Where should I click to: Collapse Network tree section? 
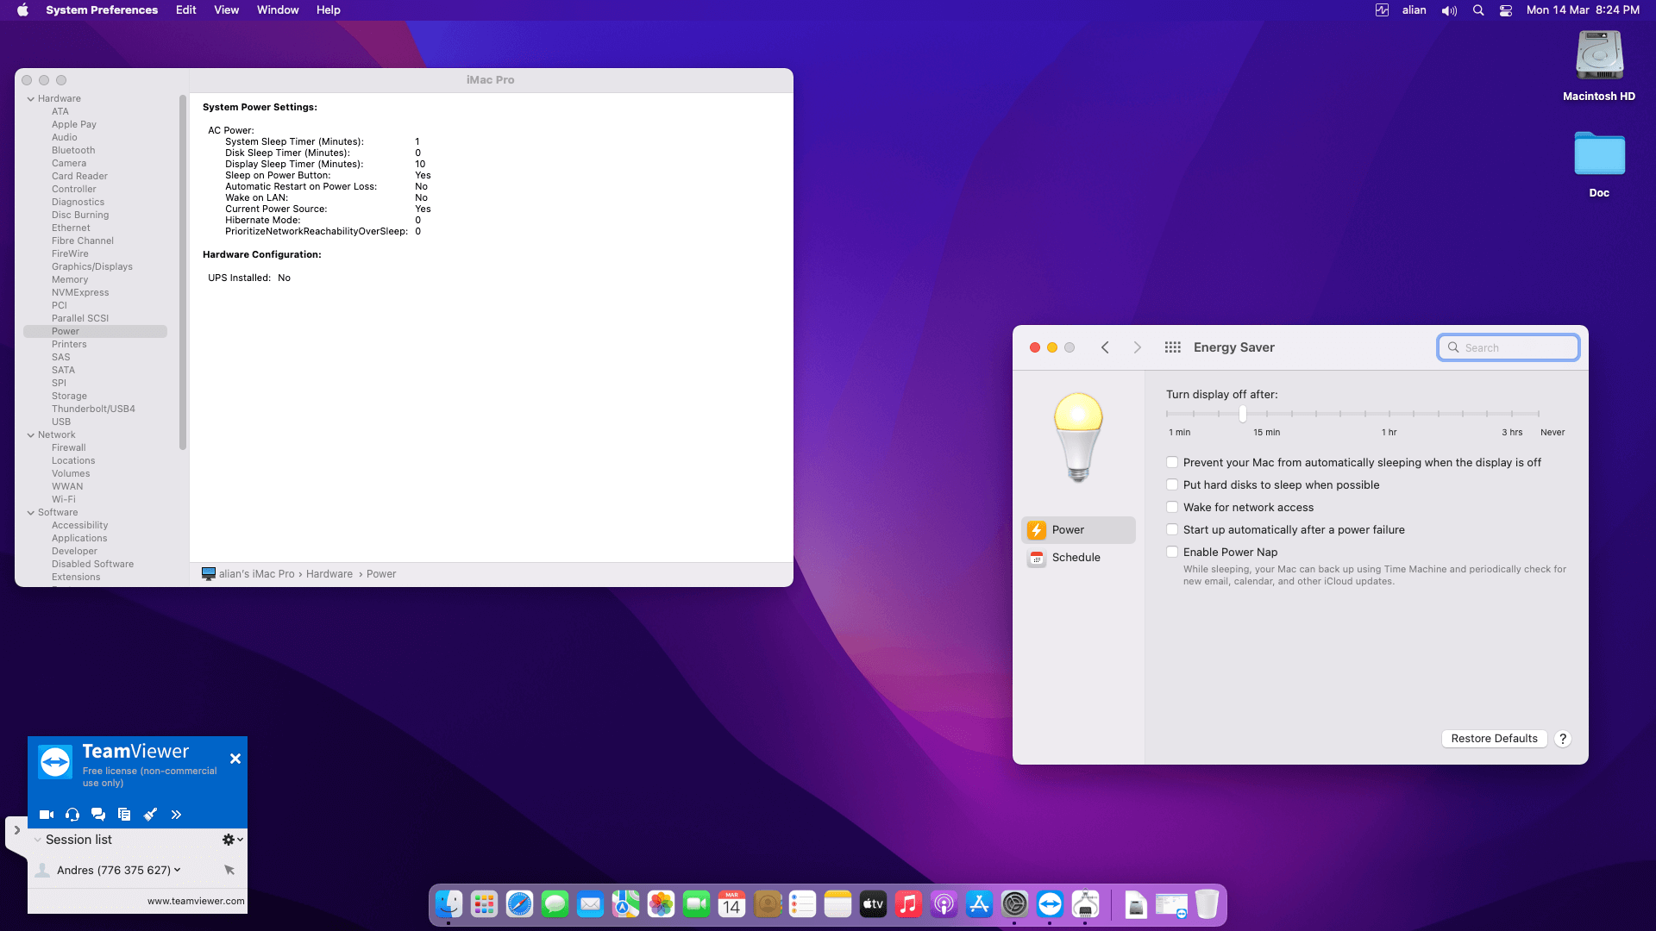31,435
